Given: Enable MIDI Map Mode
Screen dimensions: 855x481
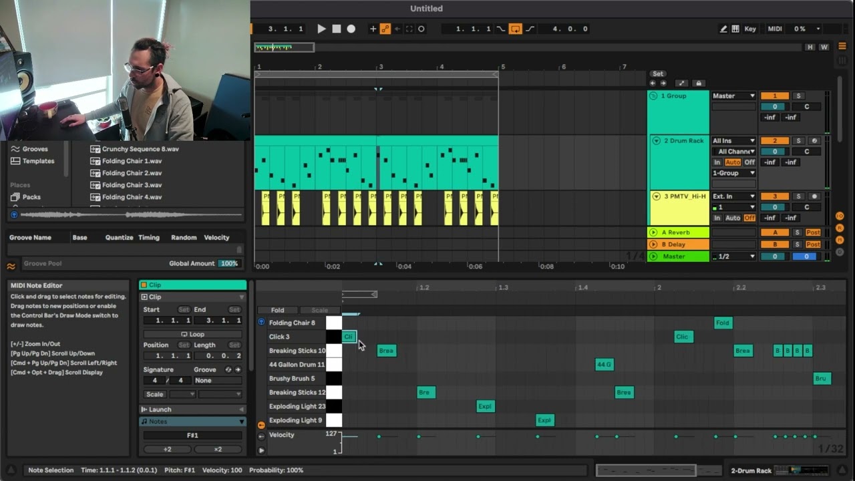Looking at the screenshot, I should [x=775, y=29].
